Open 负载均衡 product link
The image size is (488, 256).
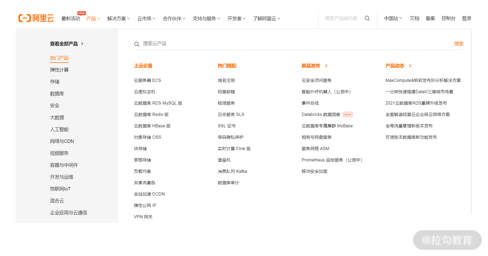point(142,171)
